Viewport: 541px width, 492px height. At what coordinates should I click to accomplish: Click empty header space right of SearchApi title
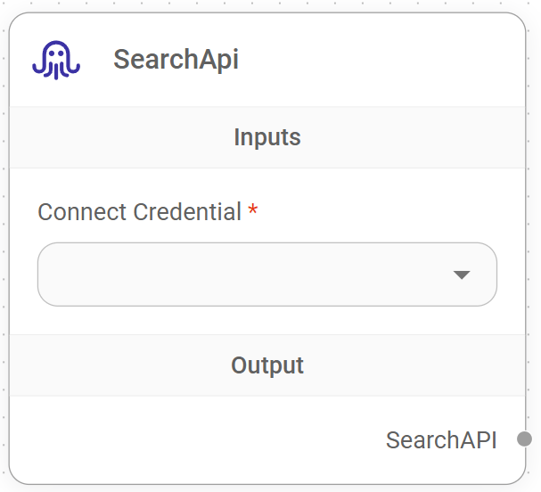383,60
